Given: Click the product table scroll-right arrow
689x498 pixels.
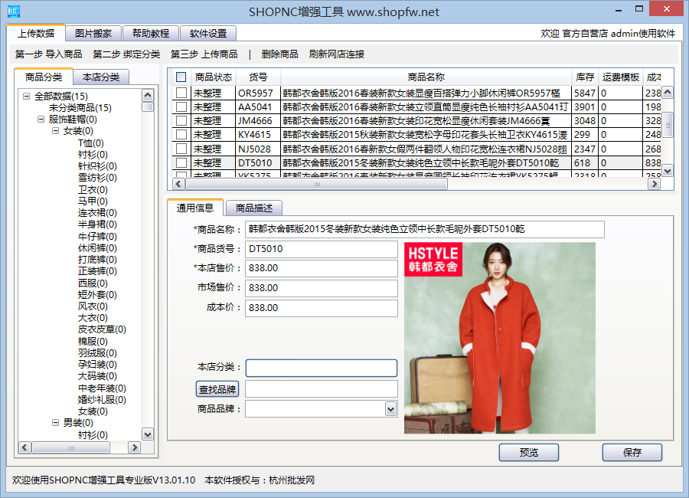Looking at the screenshot, I should [x=655, y=184].
